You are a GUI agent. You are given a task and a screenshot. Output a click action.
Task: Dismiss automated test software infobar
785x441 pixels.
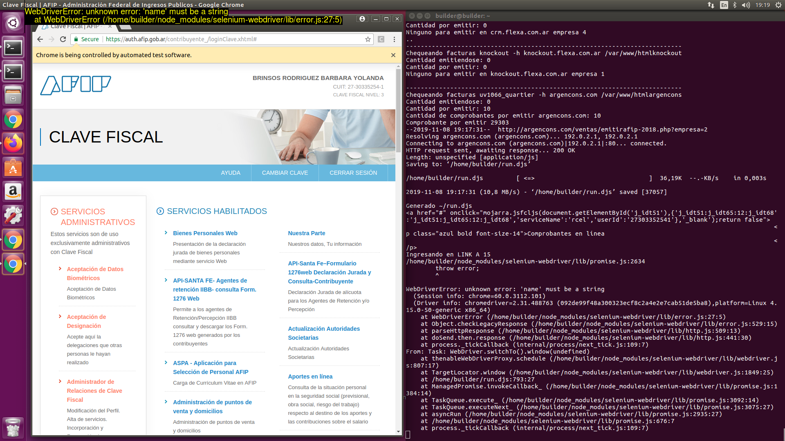click(393, 55)
